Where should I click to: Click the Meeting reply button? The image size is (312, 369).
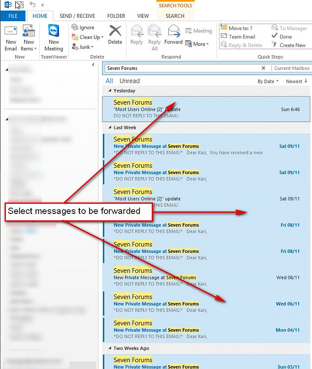tap(198, 31)
